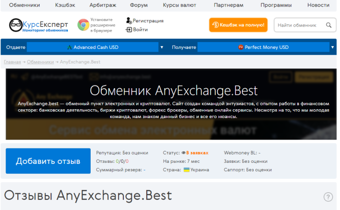Click the В заявках status text
340x210 pixels.
(197, 153)
